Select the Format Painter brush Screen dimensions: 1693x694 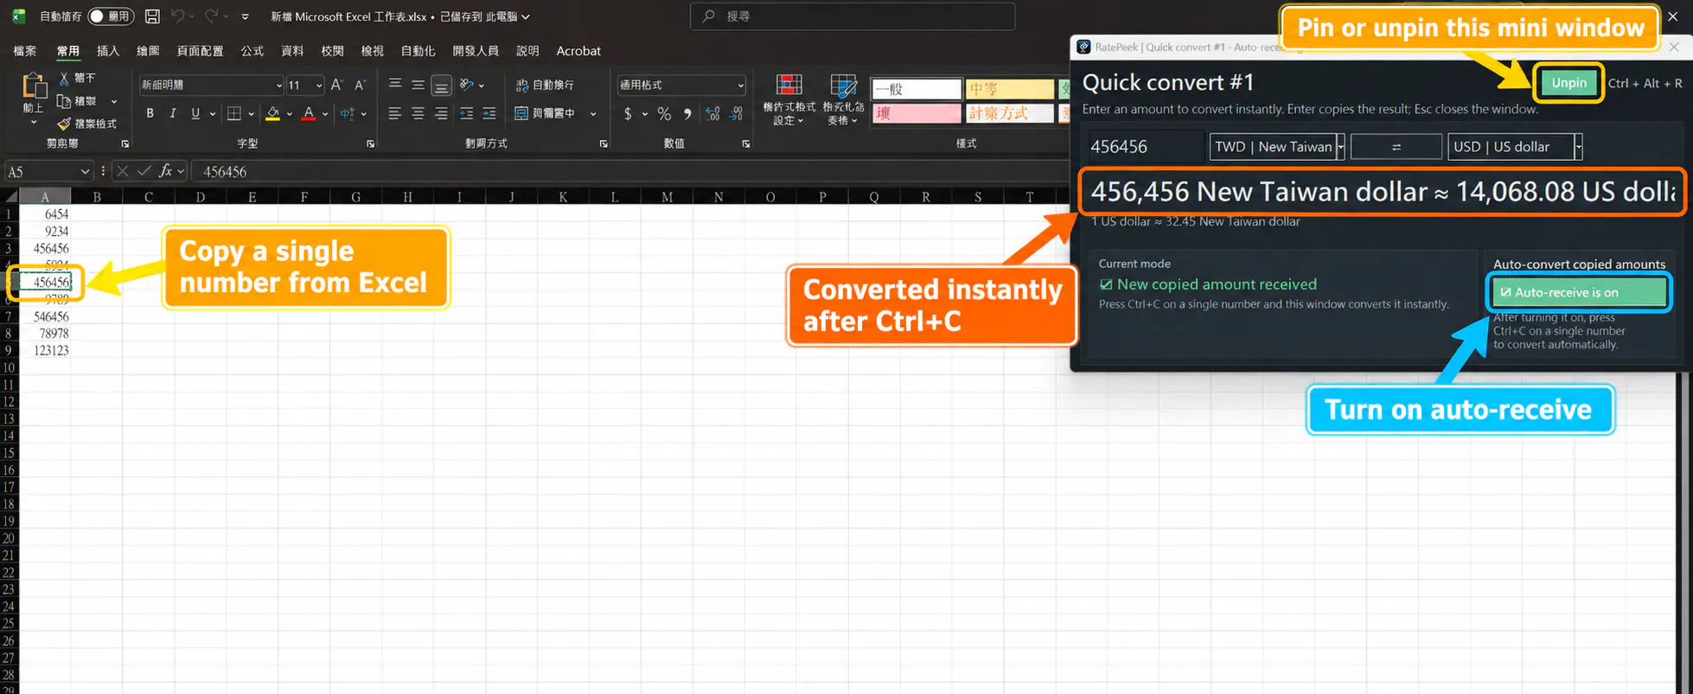[x=64, y=124]
